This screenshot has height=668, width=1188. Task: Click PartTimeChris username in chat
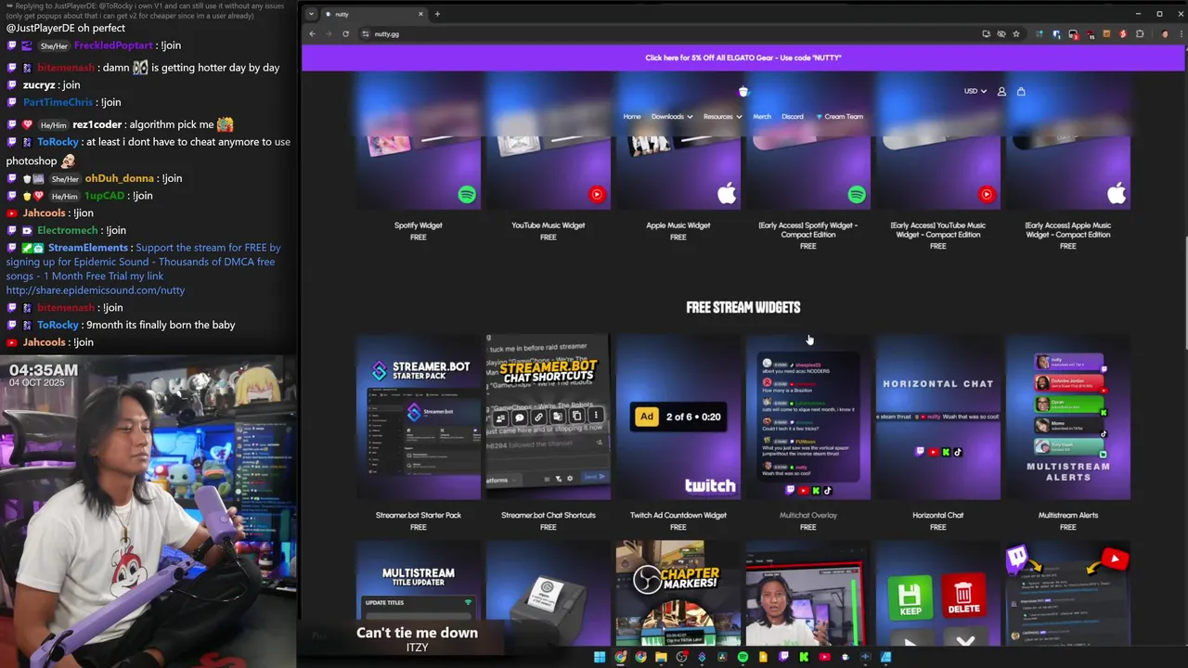tap(58, 102)
